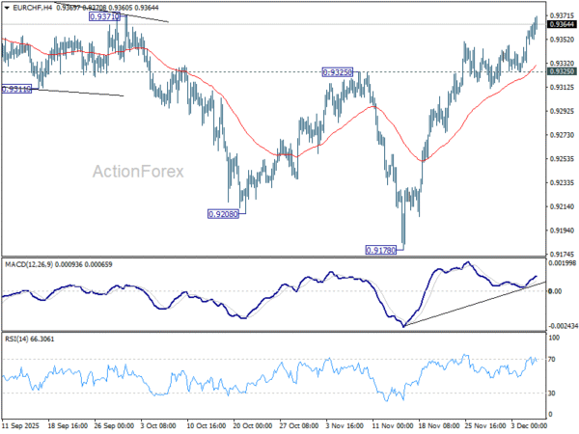
Task: Click the dropdown triangle beside EURCHF,H4
Action: 7,8
